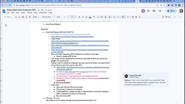Open the Help menu
This screenshot has height=104, width=185.
coord(50,13)
